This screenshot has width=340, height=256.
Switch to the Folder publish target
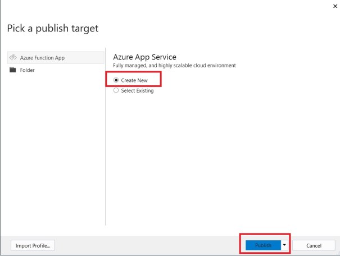pos(56,70)
